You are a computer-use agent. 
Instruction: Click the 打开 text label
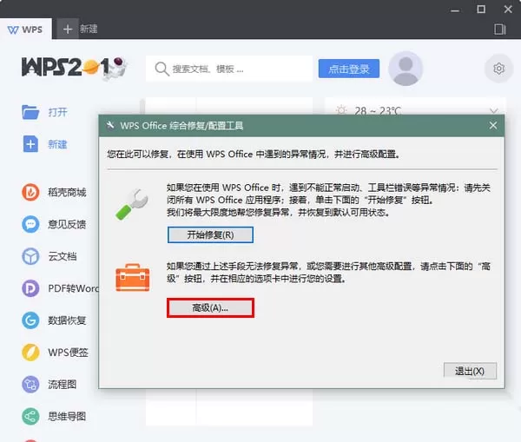[57, 112]
